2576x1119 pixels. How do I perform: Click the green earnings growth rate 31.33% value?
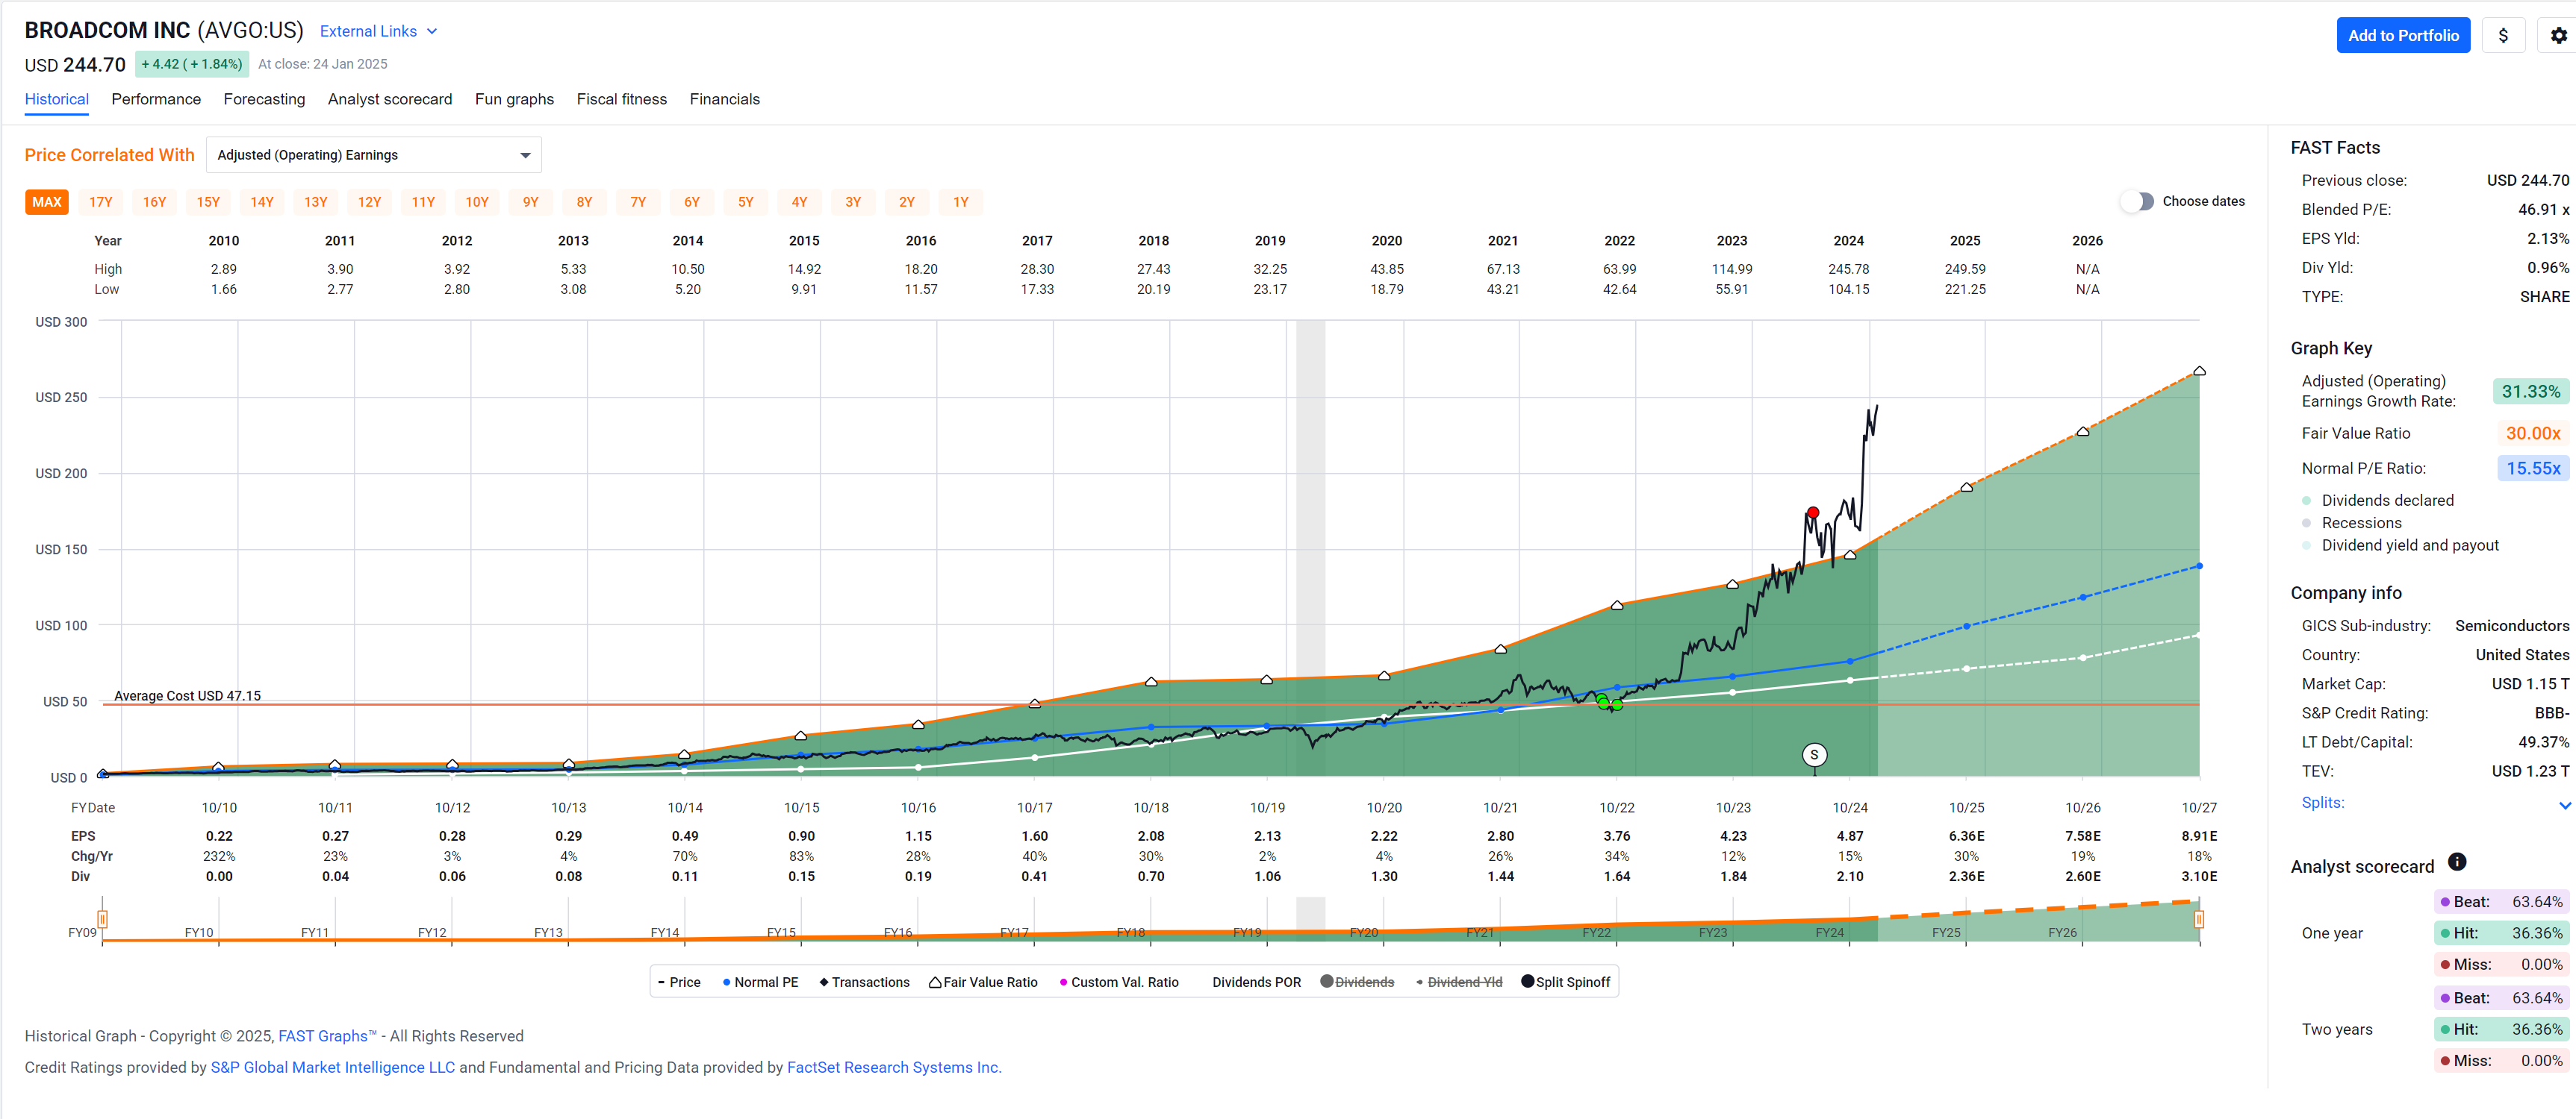click(x=2530, y=392)
